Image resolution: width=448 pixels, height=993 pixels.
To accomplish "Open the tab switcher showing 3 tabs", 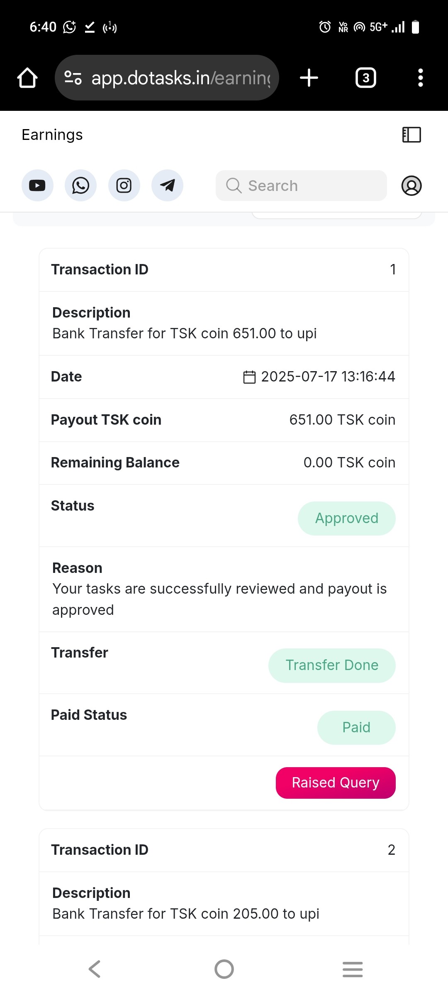I will tap(365, 78).
